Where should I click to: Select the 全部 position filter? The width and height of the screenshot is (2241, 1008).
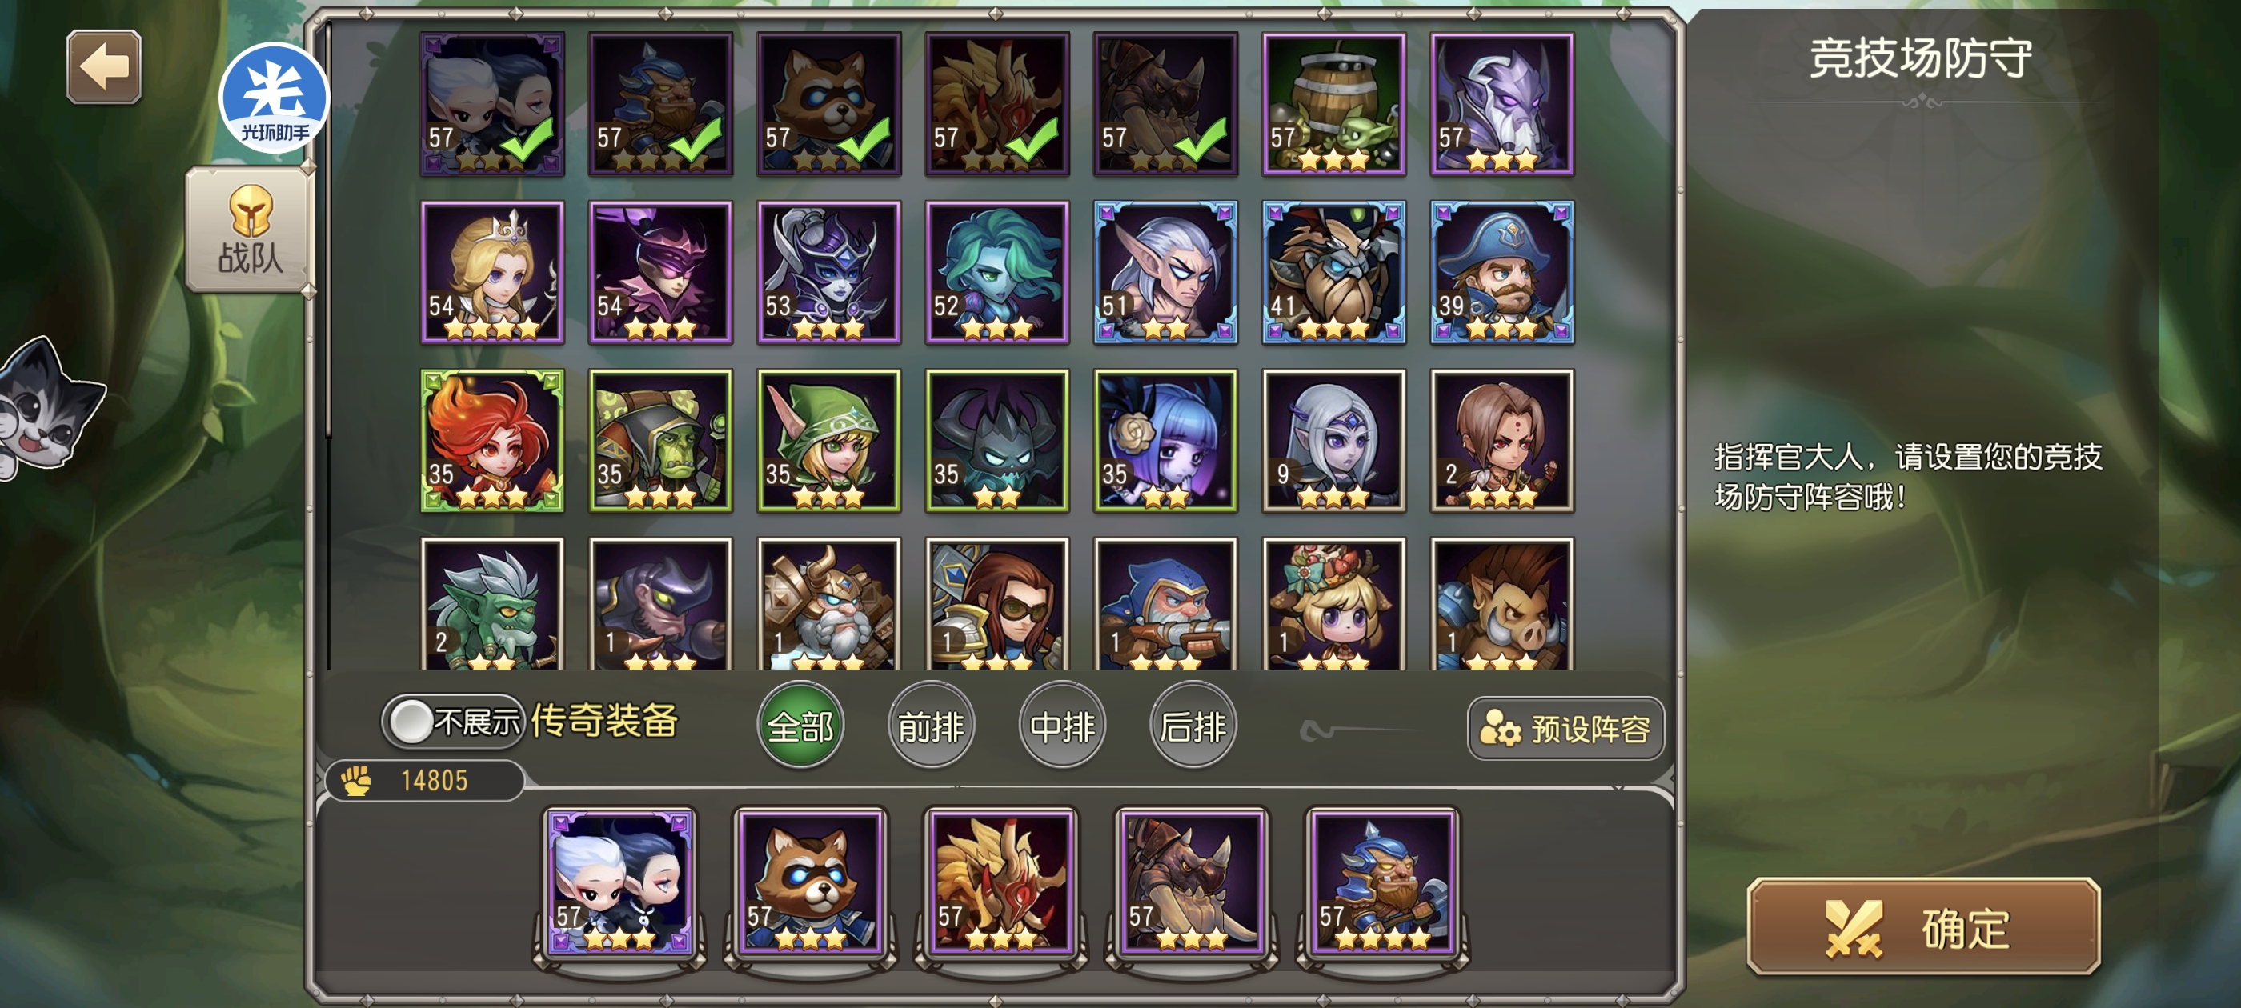coord(800,726)
